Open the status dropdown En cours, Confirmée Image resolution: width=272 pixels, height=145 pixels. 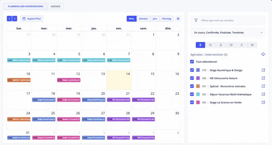point(228,33)
